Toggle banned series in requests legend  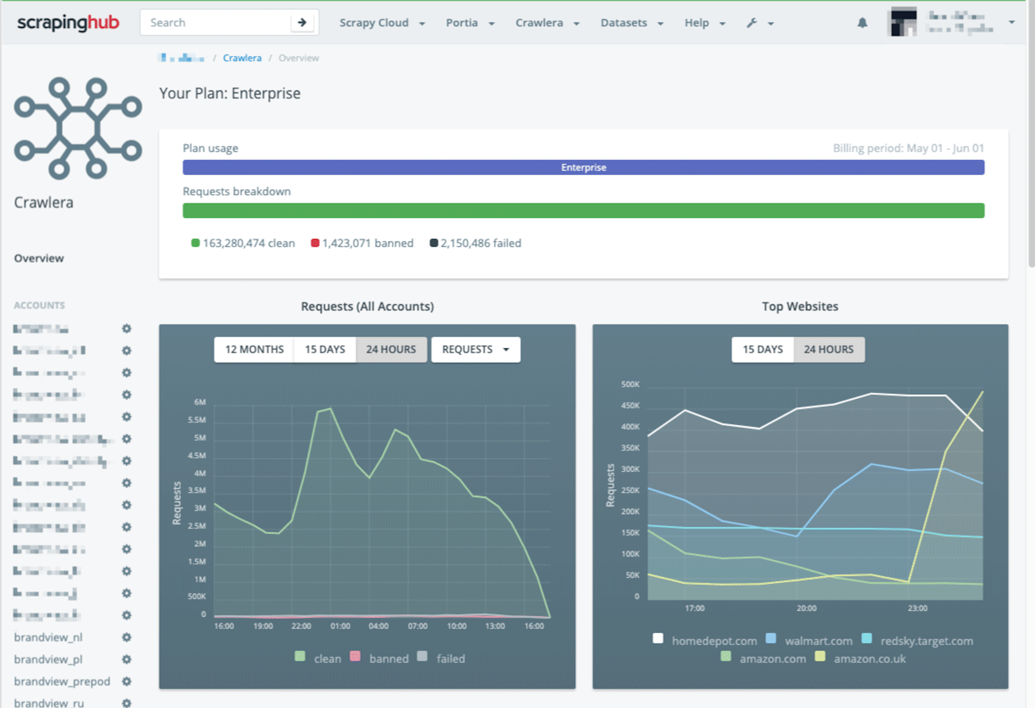point(379,658)
